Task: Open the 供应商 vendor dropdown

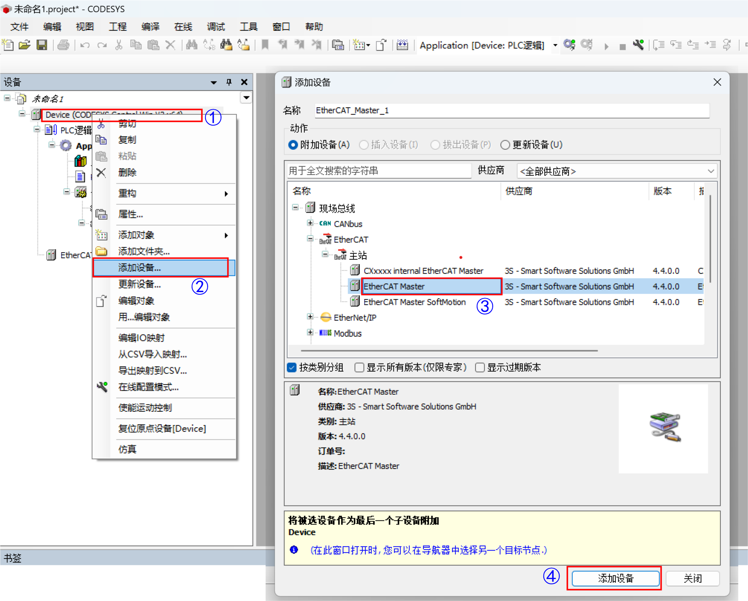Action: point(617,171)
